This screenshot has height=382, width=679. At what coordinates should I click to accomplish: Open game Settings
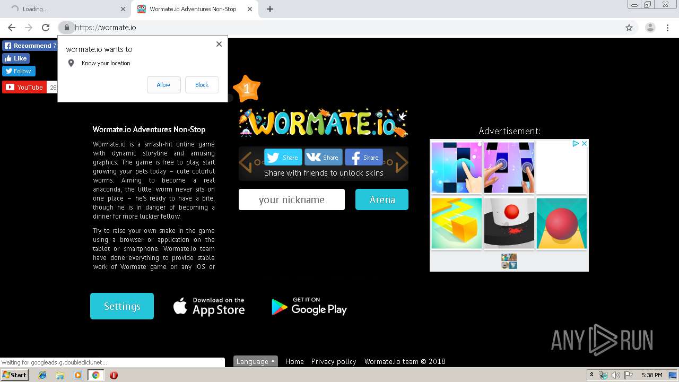coord(122,306)
